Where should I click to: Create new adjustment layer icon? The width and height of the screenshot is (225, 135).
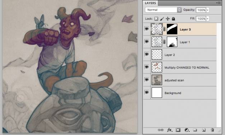pos(187,130)
